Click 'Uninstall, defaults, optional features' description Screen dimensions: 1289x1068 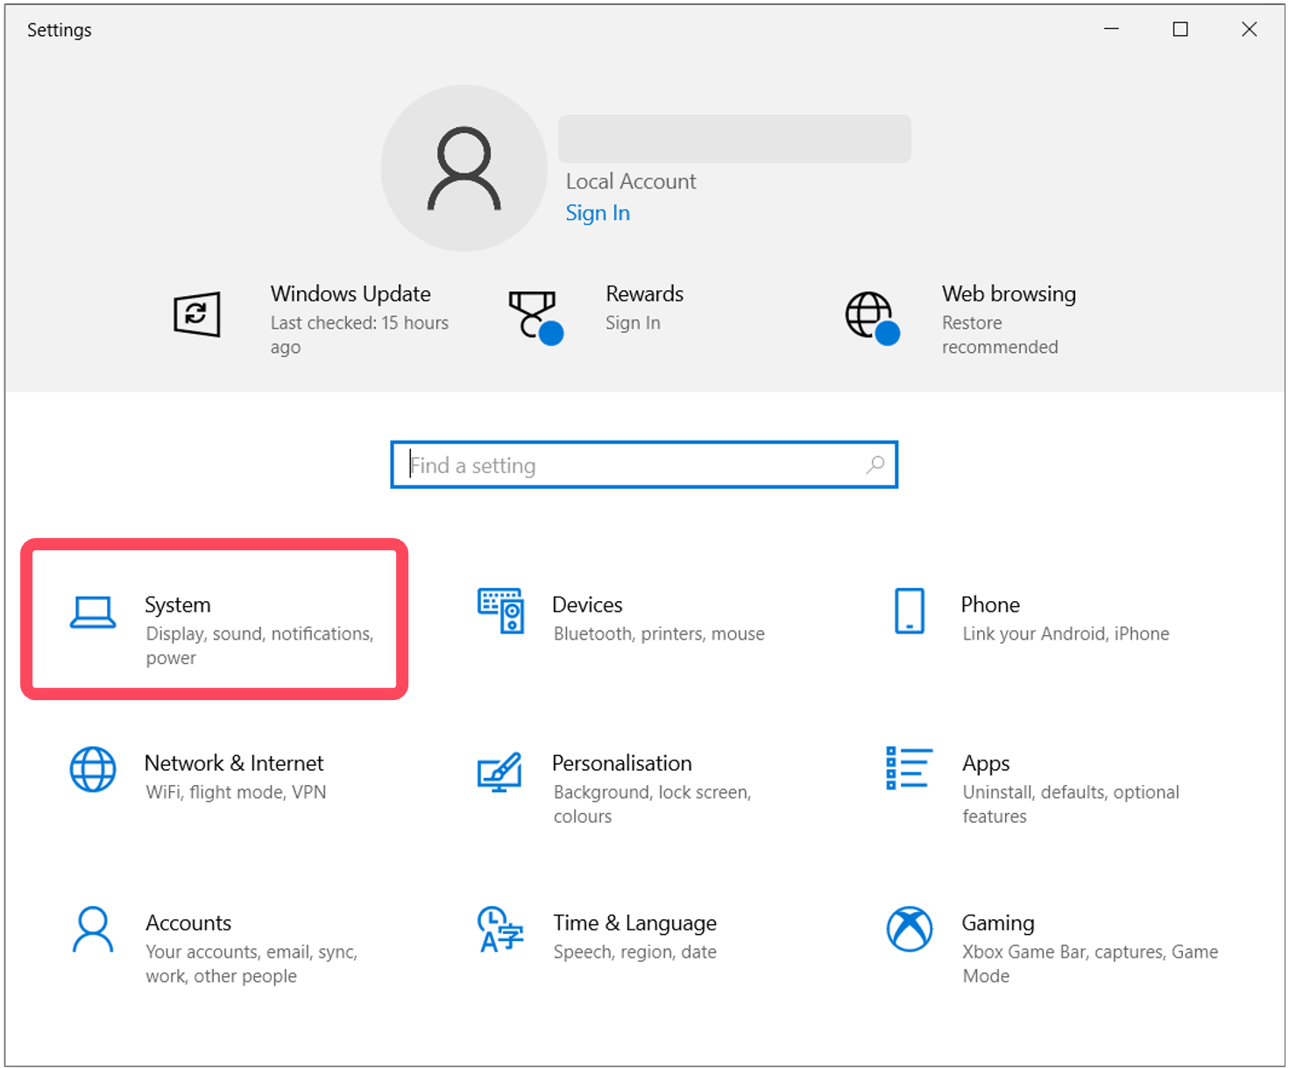pos(1071,804)
